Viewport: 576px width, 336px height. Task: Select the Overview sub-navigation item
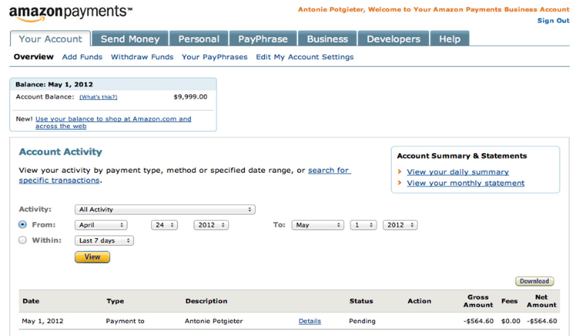click(34, 57)
